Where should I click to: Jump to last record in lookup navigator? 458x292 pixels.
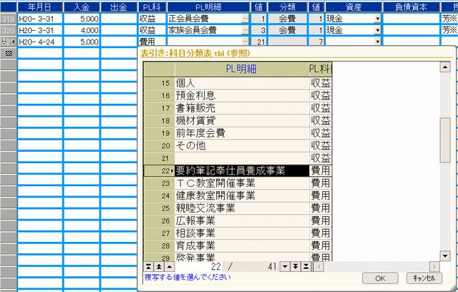(x=304, y=266)
